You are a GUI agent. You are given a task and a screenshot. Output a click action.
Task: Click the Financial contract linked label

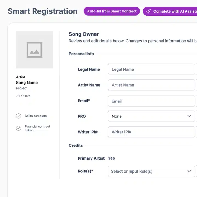[x=37, y=128]
